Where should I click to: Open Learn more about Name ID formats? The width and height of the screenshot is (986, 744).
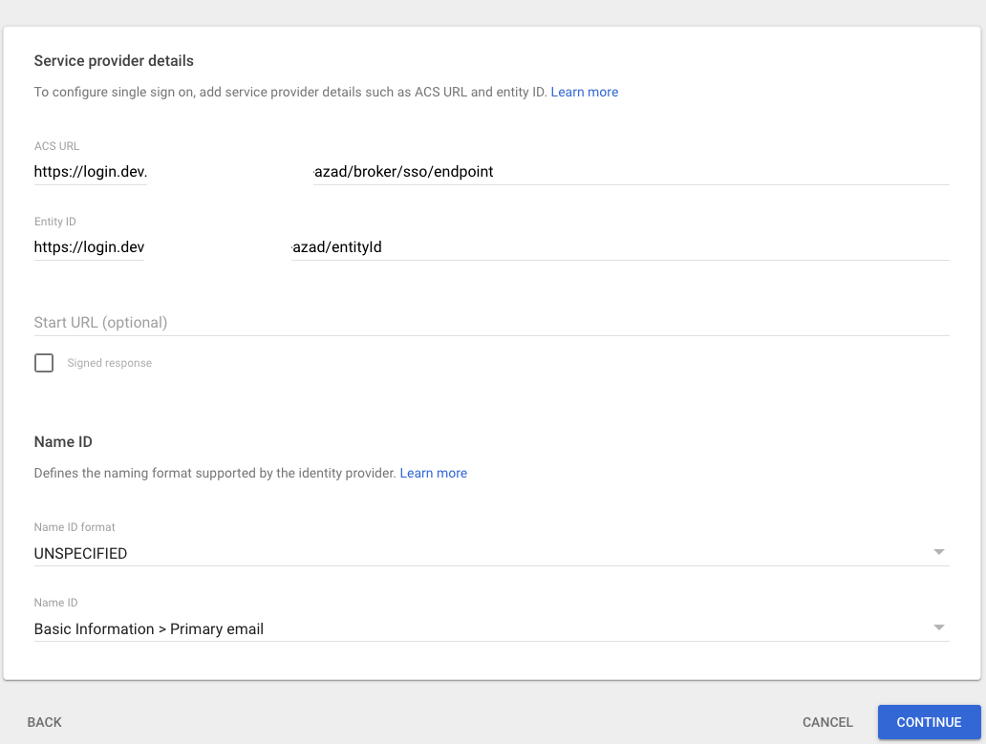point(434,473)
